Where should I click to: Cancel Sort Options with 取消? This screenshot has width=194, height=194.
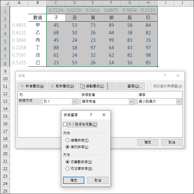tap(98, 180)
